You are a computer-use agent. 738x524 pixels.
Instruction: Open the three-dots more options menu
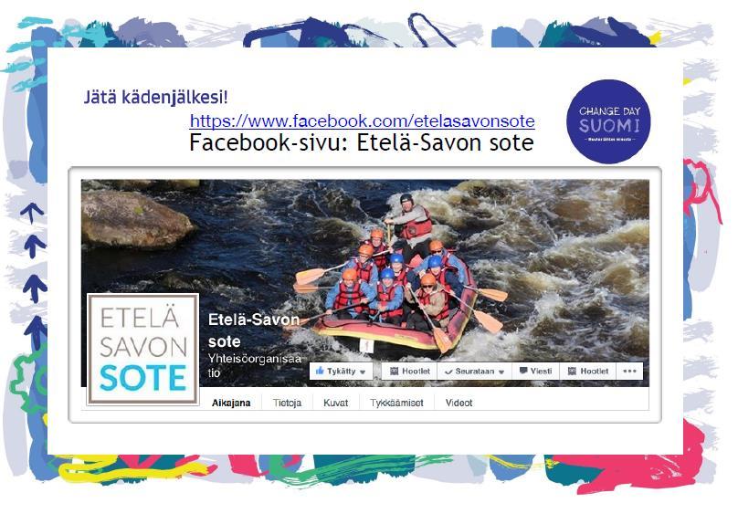629,372
